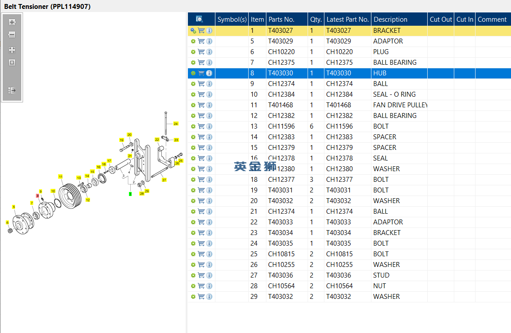Open info for CH12383 SPACER
Viewport: 511px width, 333px height.
(x=209, y=137)
